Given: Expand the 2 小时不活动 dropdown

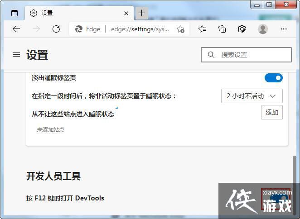Looking at the screenshot, I should pyautogui.click(x=252, y=96).
